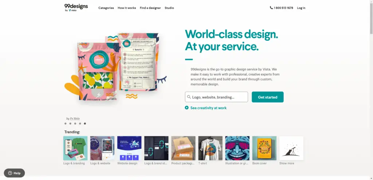Select the fifth carousel dot indicator
Screen dimensions: 373x180
pyautogui.click(x=85, y=124)
